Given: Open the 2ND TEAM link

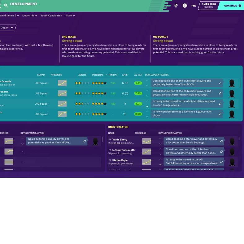Looking at the screenshot, I should (x=69, y=37).
